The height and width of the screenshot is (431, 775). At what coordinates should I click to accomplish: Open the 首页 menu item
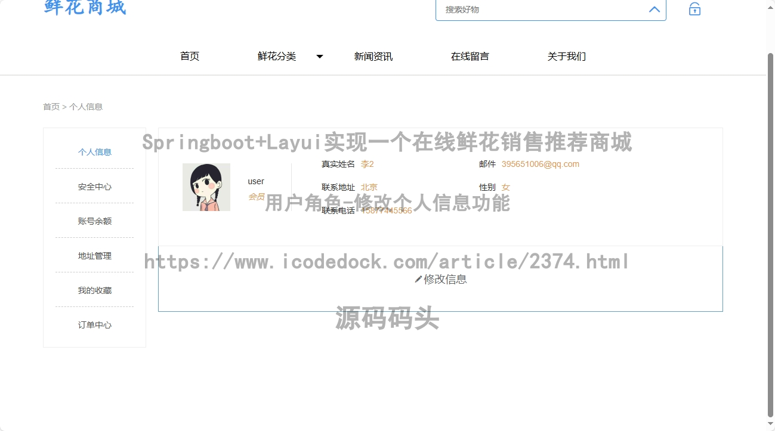tap(190, 56)
